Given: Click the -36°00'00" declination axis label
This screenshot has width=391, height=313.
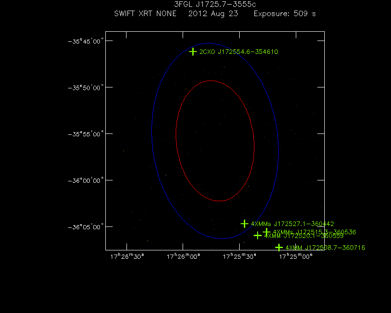Looking at the screenshot, I should click(x=86, y=180).
